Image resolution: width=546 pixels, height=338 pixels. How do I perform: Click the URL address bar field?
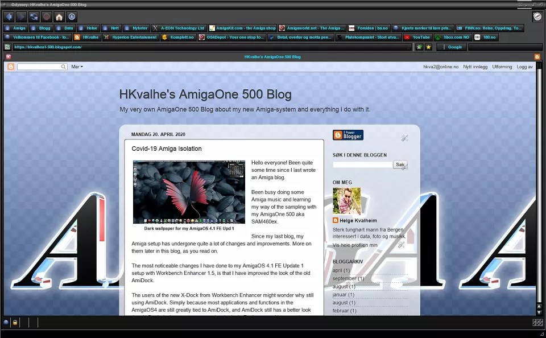[x=210, y=47]
